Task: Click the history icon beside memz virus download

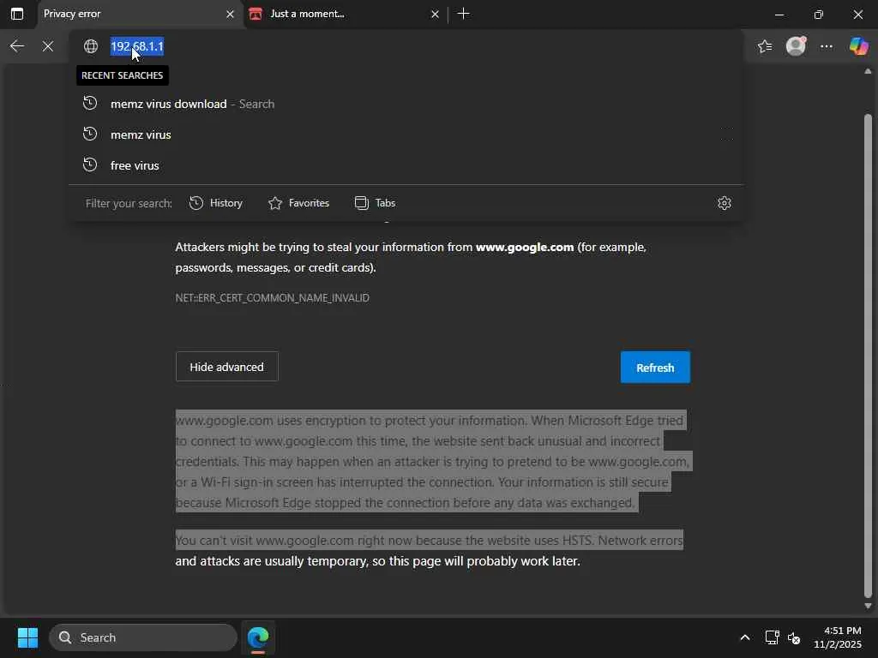Action: pyautogui.click(x=90, y=104)
